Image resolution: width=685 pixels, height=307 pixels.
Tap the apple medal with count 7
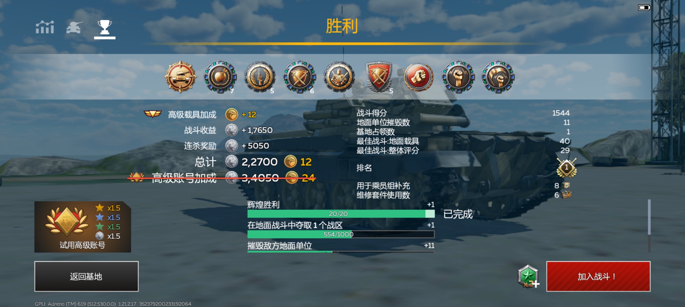pyautogui.click(x=220, y=77)
